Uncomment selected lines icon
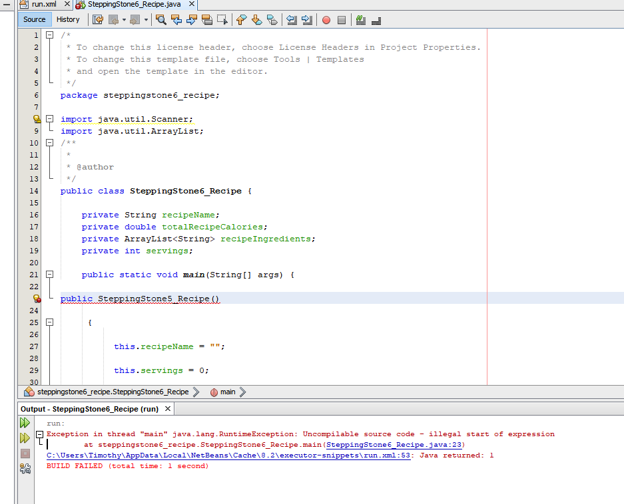Image resolution: width=624 pixels, height=504 pixels. click(376, 20)
